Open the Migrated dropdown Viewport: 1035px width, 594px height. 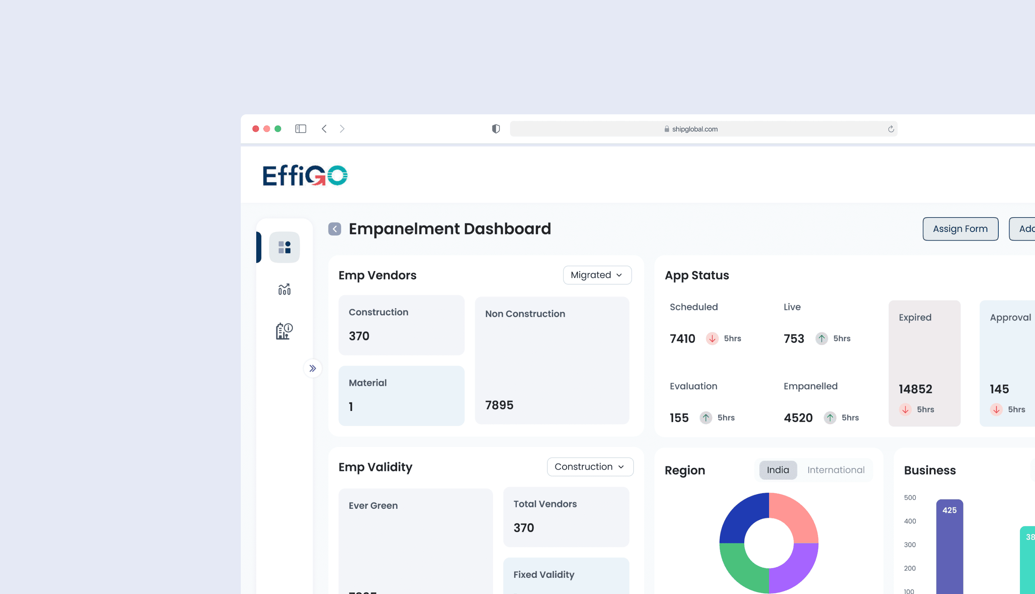tap(597, 275)
